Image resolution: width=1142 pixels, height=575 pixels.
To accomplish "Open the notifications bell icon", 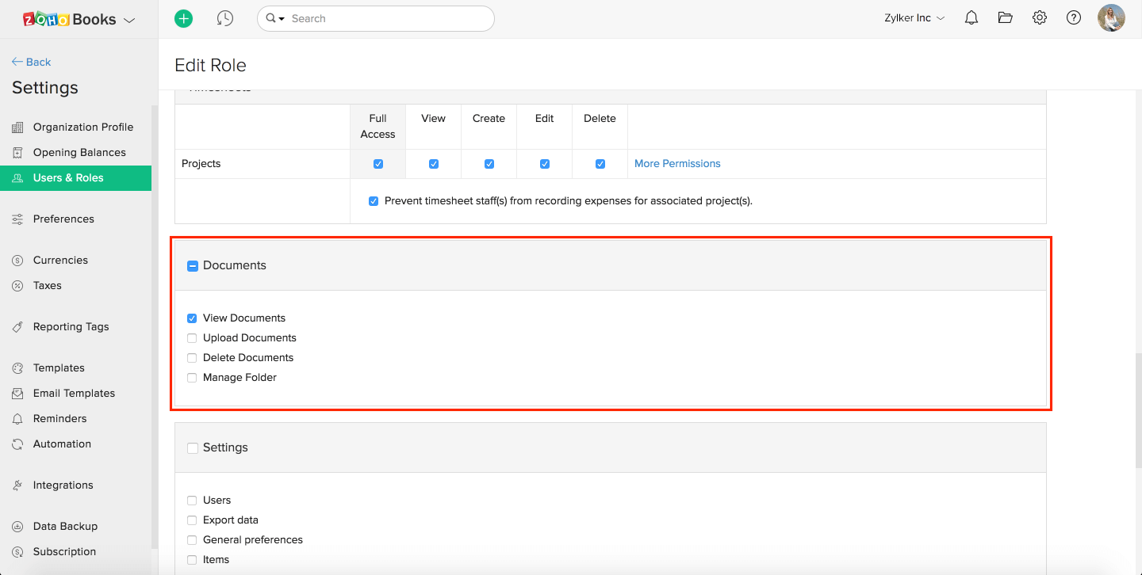I will click(971, 18).
